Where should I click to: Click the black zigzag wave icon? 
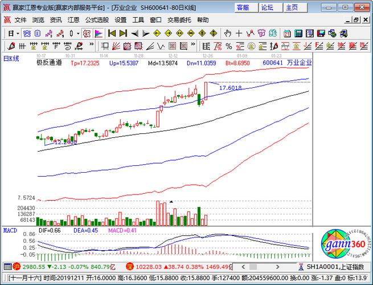pyautogui.click(x=161, y=46)
